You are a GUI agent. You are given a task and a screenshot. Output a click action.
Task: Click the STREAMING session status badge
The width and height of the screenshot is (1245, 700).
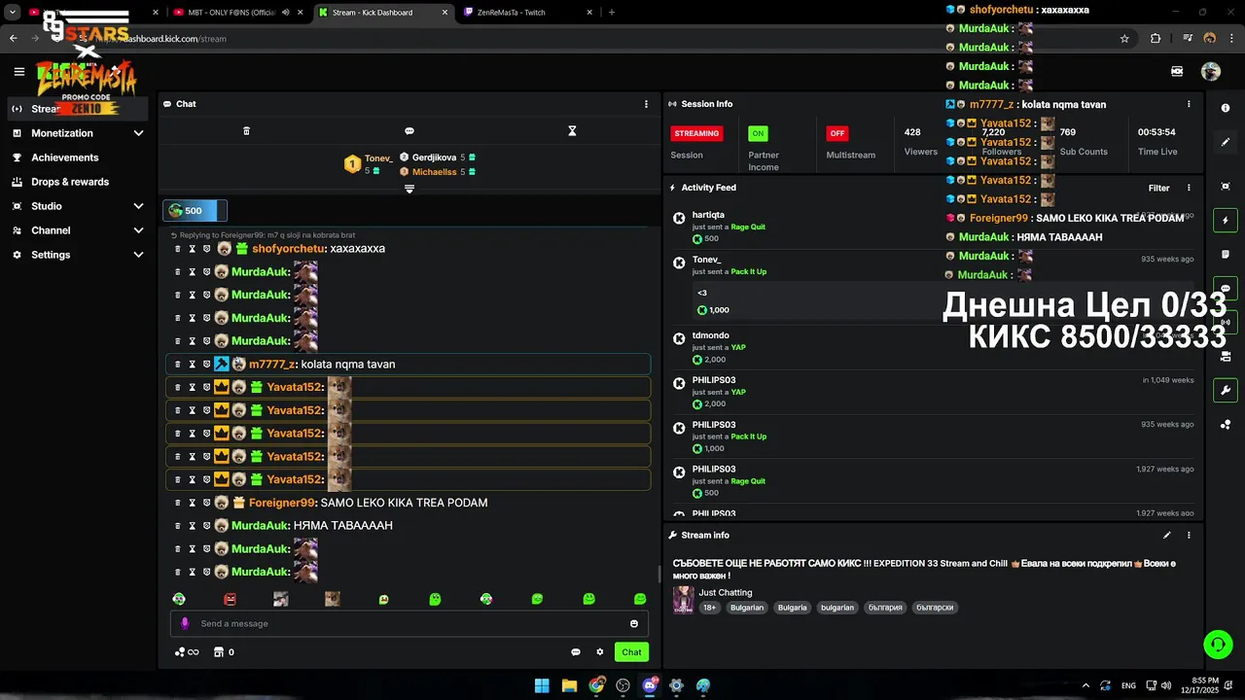[696, 133]
